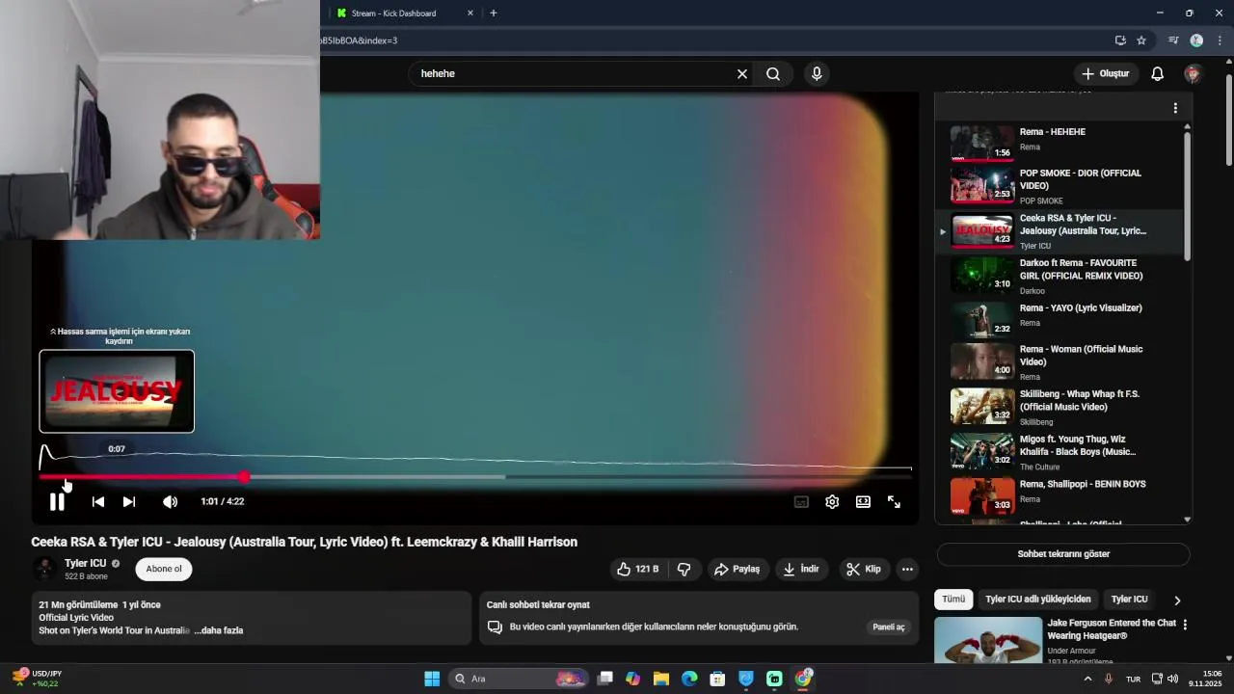Click the taskbar Ara search box
Viewport: 1234px width, 694px height.
tap(521, 679)
